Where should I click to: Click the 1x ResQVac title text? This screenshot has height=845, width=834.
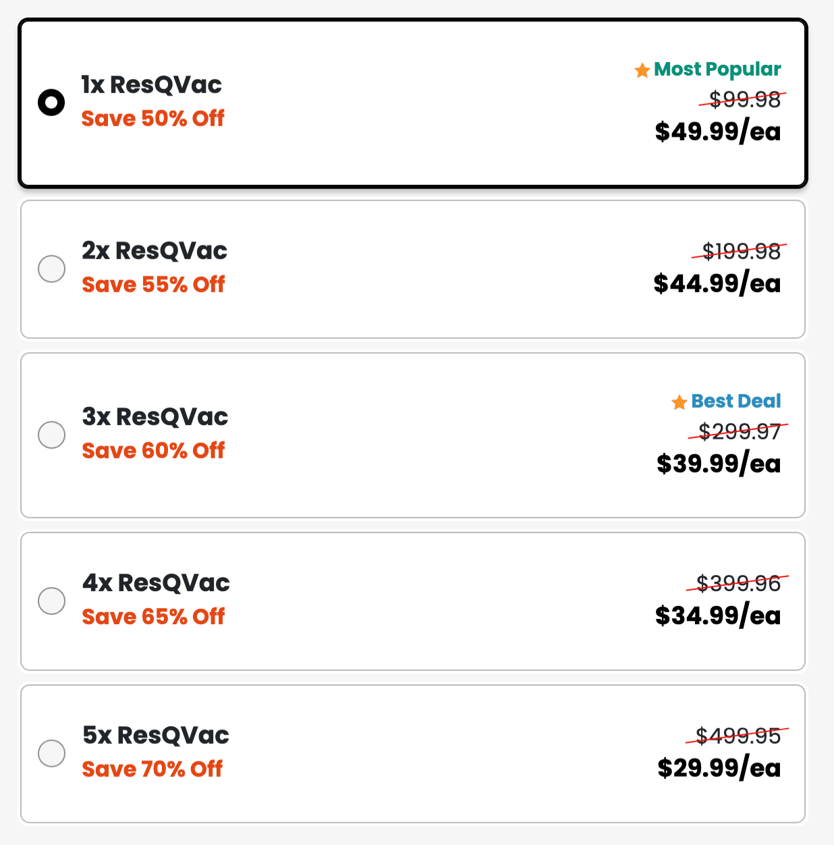coord(152,85)
